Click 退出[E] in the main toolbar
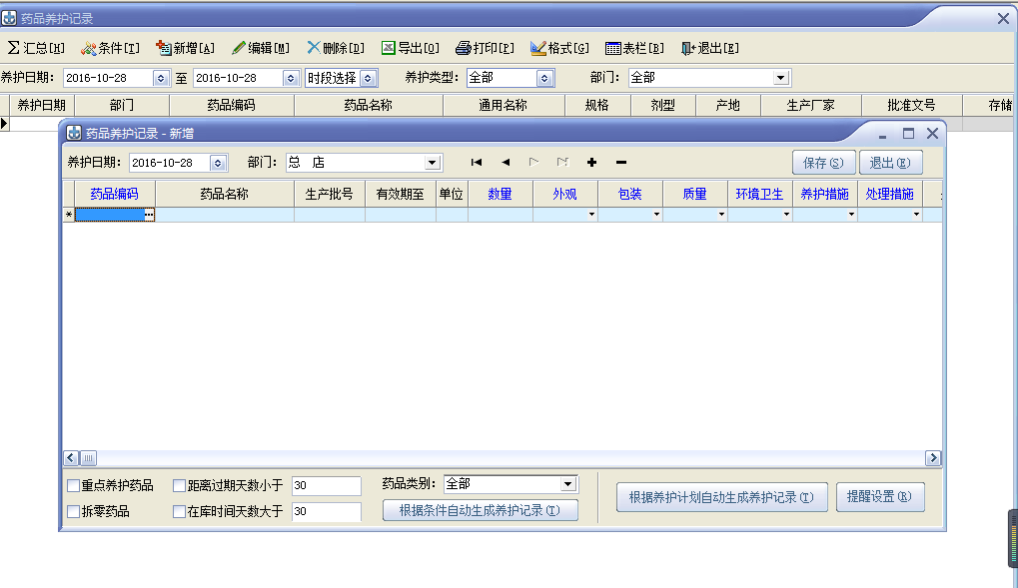Viewport: 1018px width, 588px height. [709, 48]
